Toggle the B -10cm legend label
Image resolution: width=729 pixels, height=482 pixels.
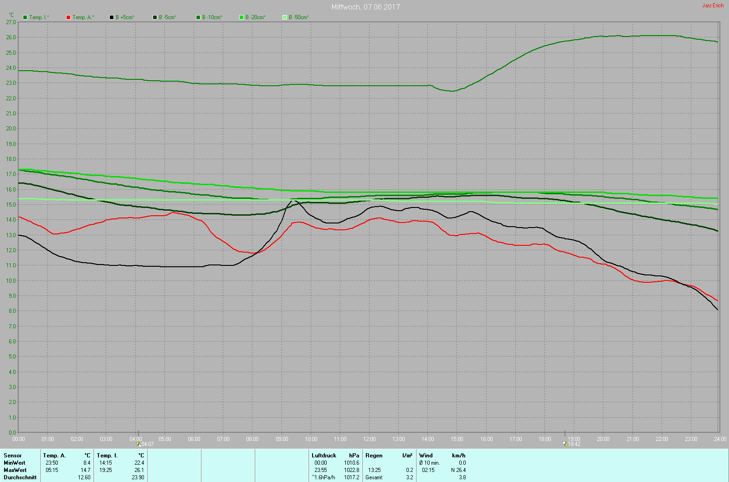point(212,17)
